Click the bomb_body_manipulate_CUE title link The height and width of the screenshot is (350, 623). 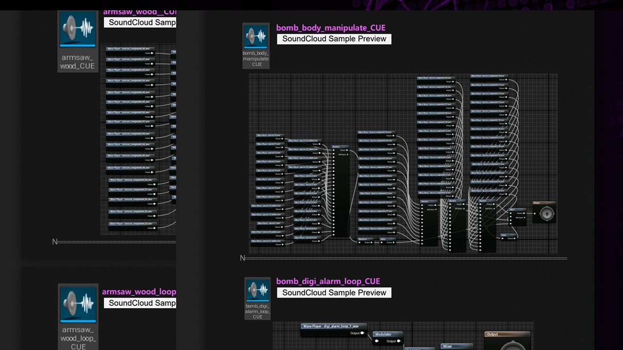330,28
